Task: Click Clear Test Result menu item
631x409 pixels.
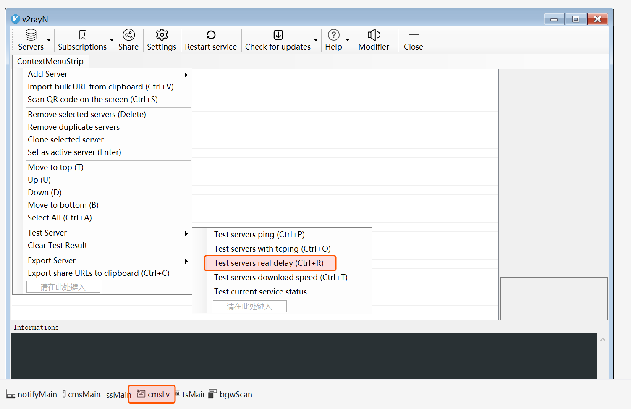Action: 58,246
